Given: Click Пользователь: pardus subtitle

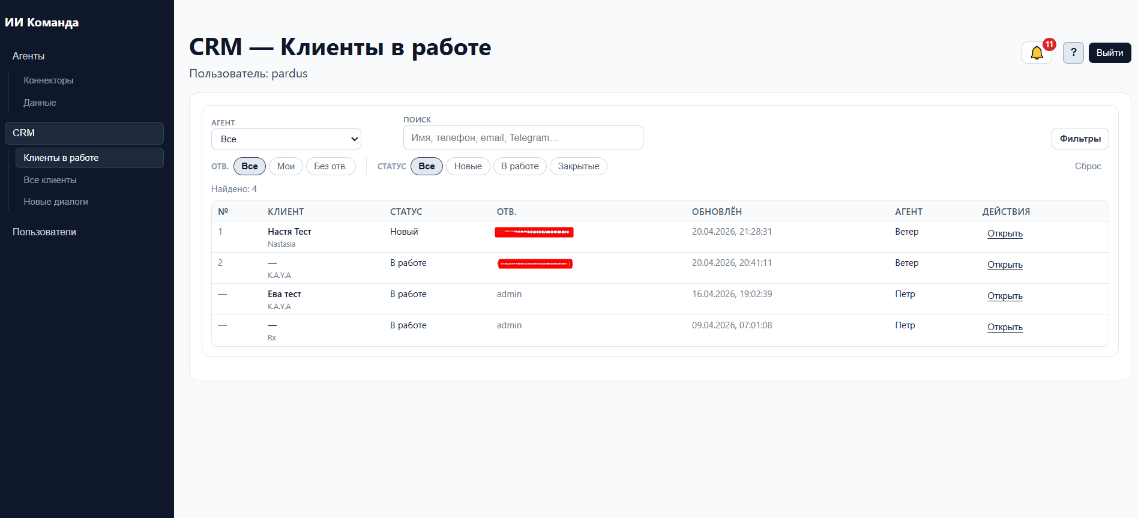Looking at the screenshot, I should (x=248, y=74).
